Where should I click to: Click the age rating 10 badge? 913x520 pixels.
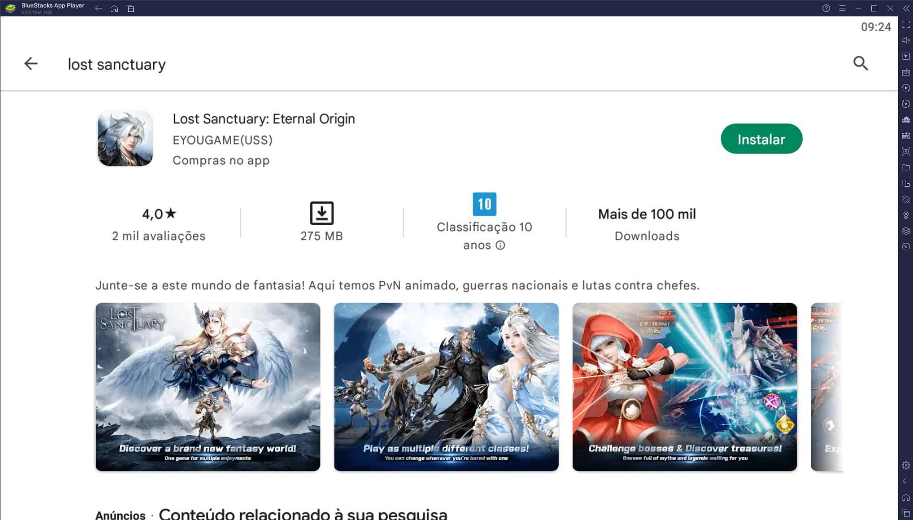tap(484, 204)
